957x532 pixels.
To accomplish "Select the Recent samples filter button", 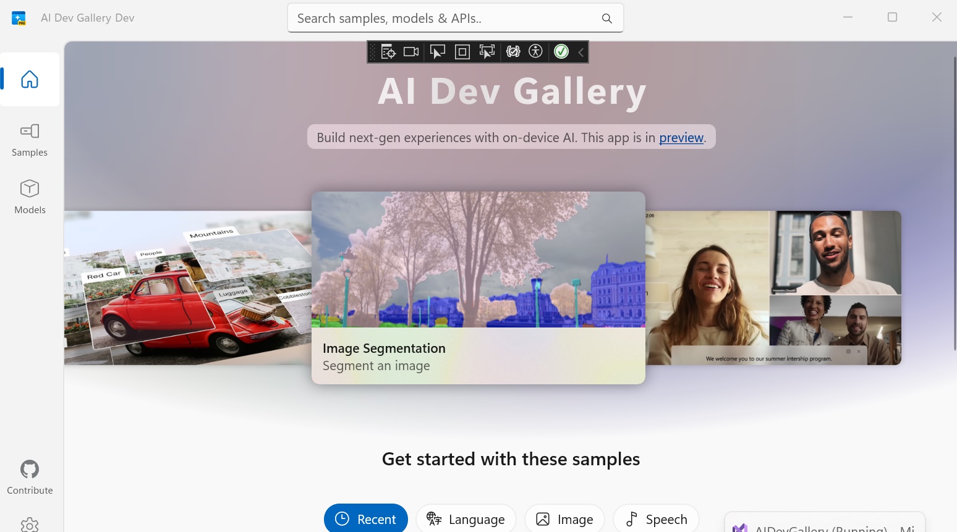I will click(x=366, y=518).
